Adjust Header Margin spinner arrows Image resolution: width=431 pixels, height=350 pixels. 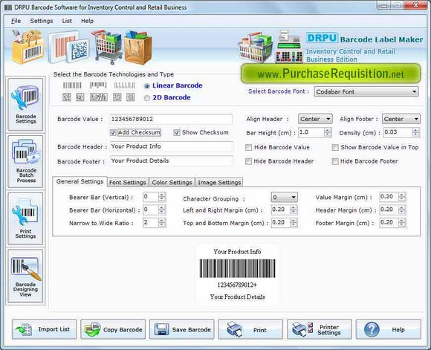402,210
